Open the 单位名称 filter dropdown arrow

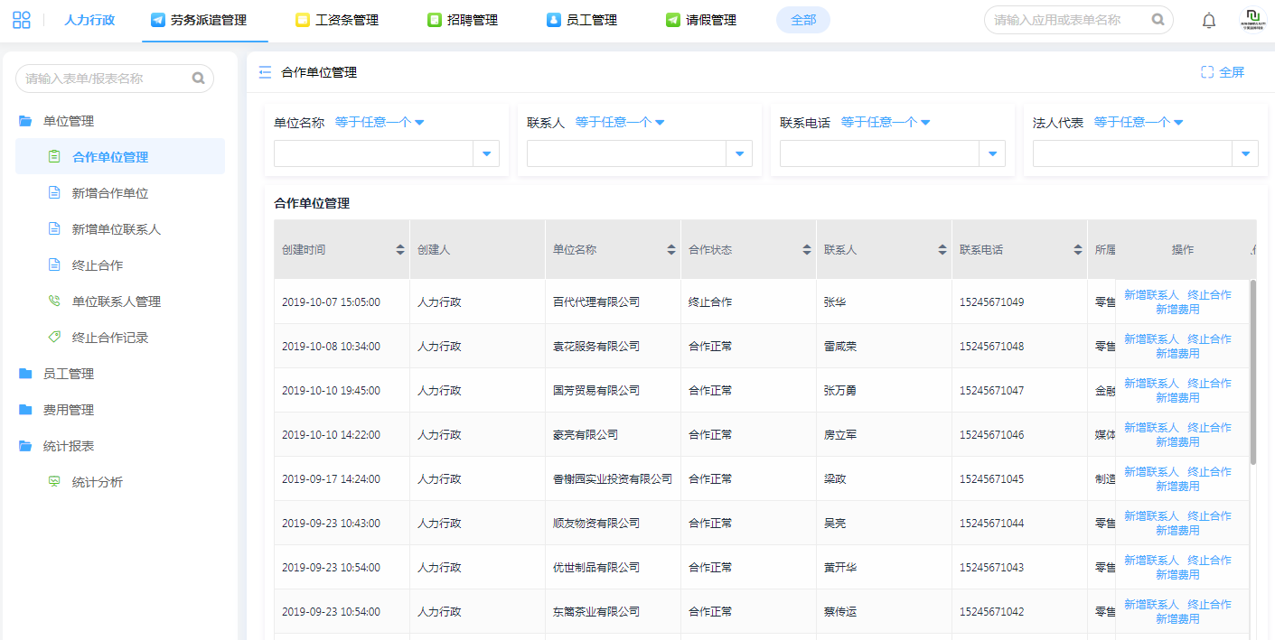tap(486, 154)
